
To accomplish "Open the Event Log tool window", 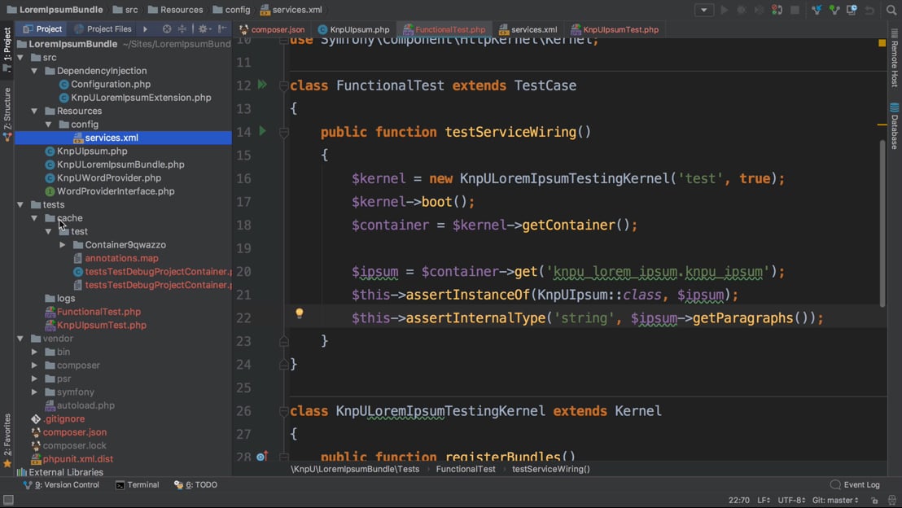I will click(855, 484).
